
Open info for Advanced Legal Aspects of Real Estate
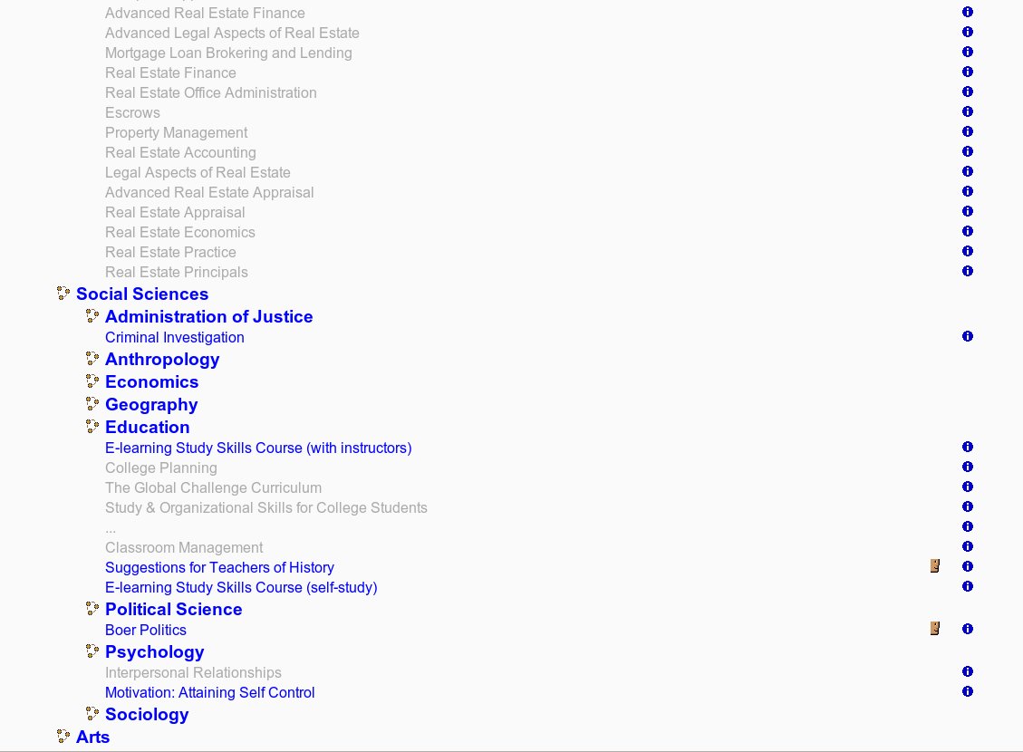click(968, 32)
